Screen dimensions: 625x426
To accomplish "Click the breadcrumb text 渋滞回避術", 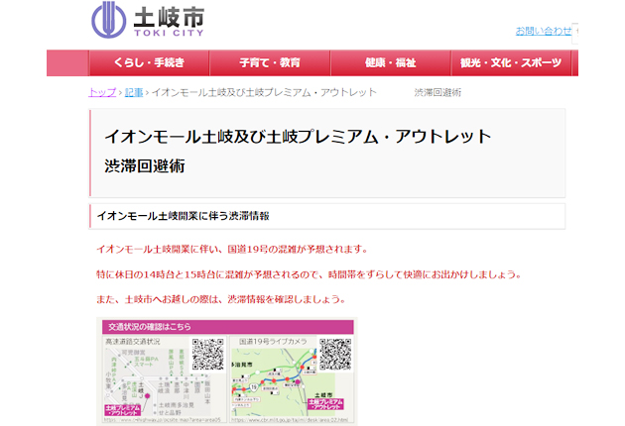I will coord(437,92).
